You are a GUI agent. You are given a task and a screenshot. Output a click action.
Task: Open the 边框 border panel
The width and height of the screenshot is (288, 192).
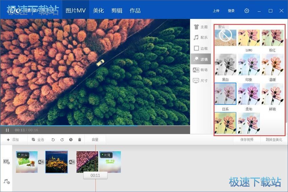click(x=201, y=48)
